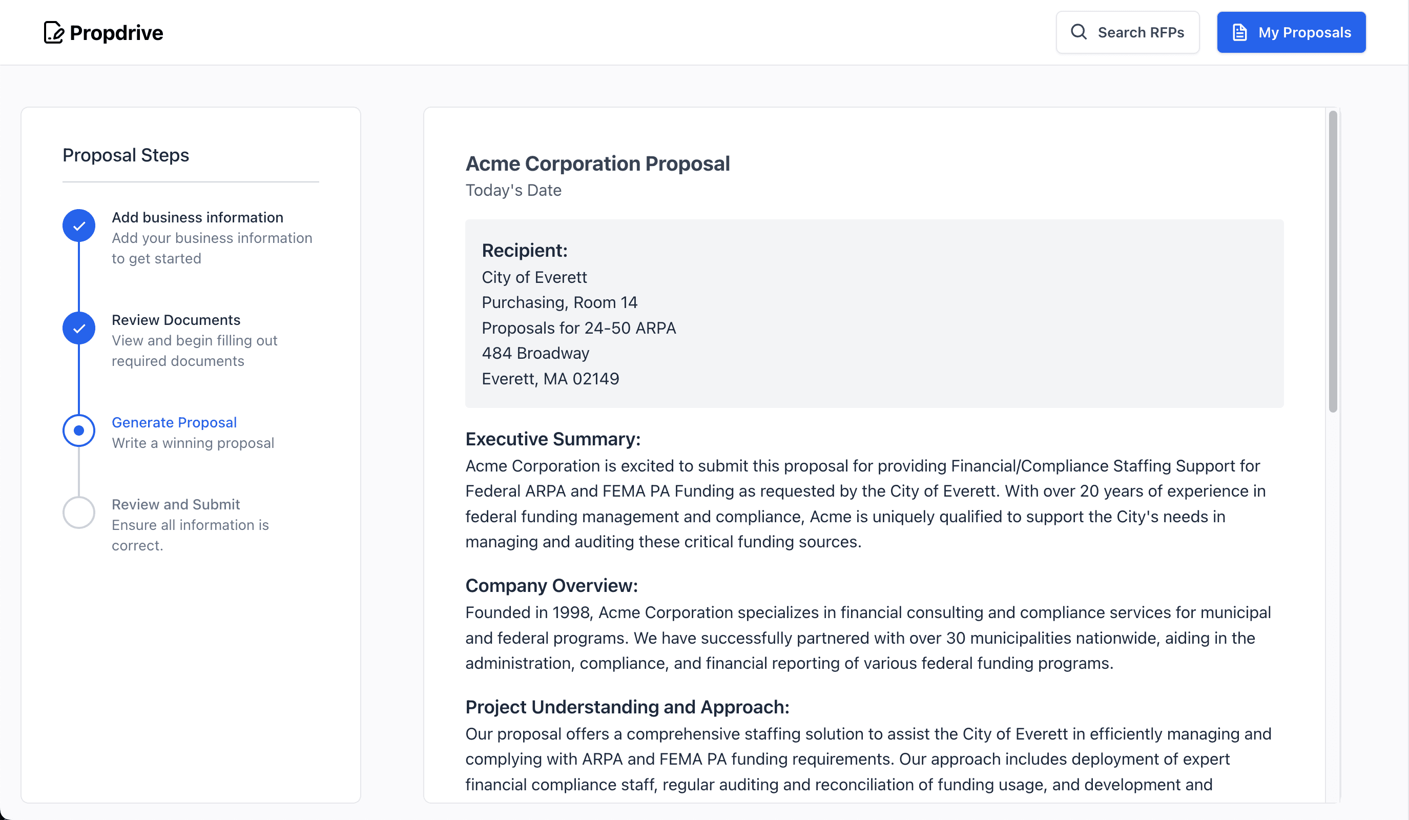This screenshot has width=1409, height=820.
Task: Click the Executive Summary heading
Action: [x=552, y=439]
